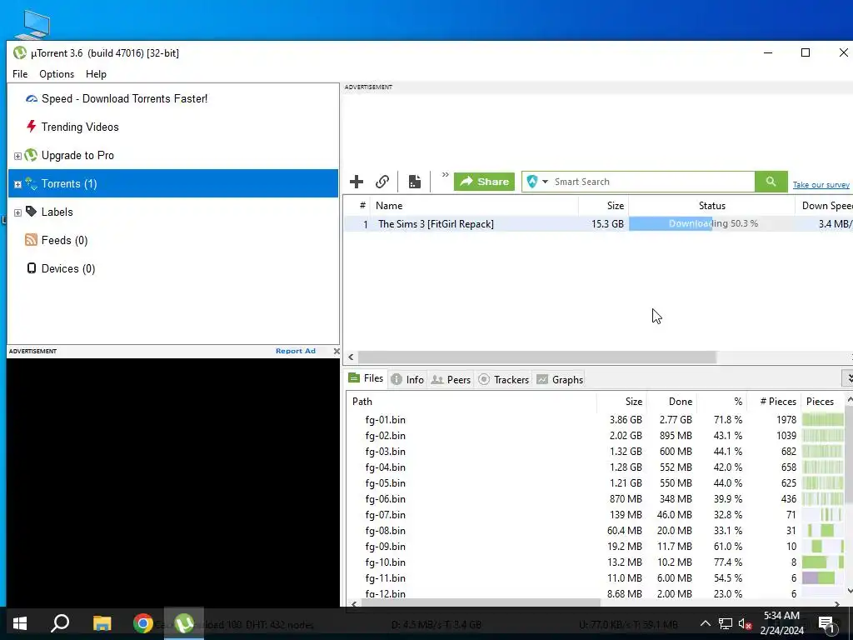Click the Create New Torrent file icon

click(415, 182)
